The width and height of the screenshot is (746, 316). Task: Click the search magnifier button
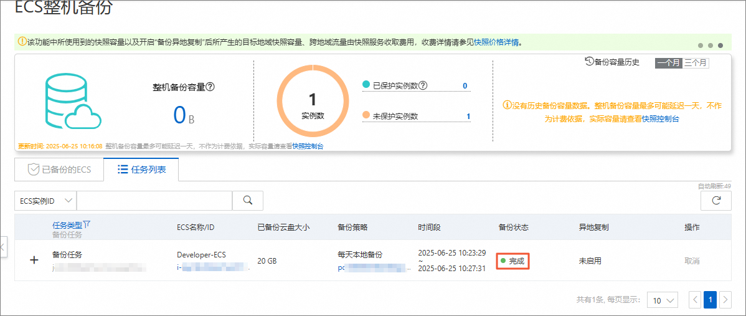pyautogui.click(x=247, y=201)
